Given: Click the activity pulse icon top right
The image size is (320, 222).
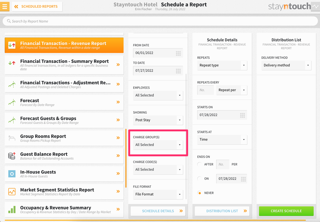Looking at the screenshot, I should (315, 7).
